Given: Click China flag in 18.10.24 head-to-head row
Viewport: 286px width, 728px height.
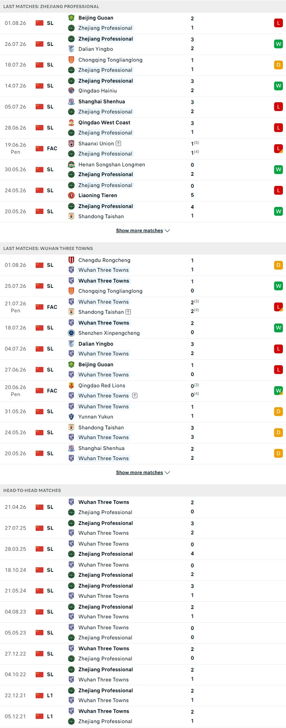Looking at the screenshot, I should tap(40, 570).
